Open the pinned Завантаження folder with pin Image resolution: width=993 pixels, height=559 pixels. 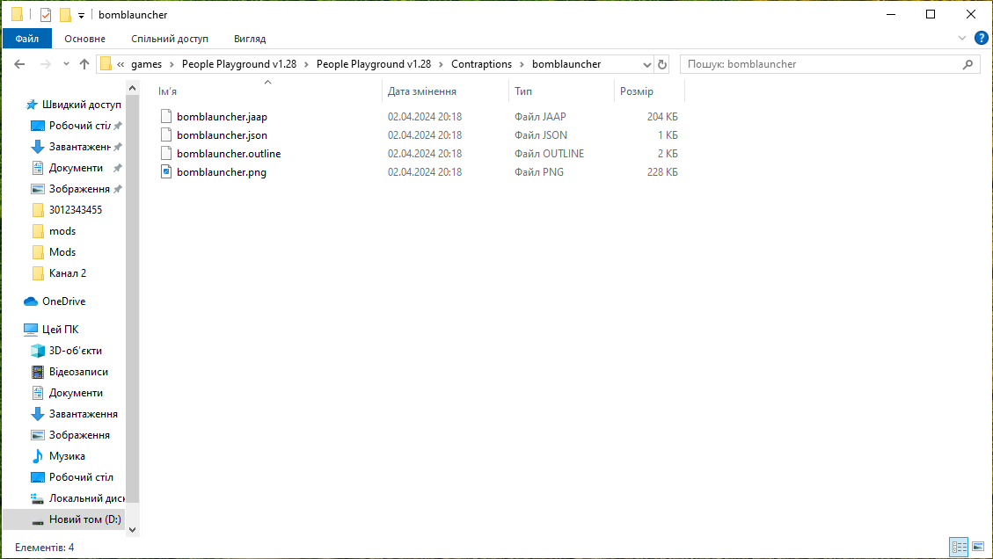coord(80,146)
